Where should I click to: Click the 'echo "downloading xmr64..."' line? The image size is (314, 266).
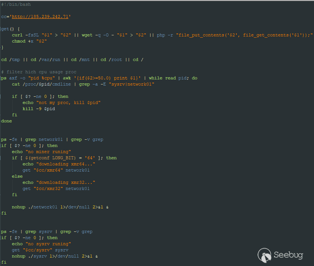[x=59, y=164]
